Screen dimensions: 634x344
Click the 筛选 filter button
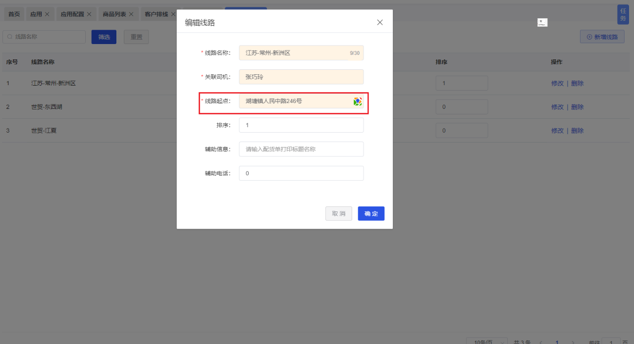(x=104, y=37)
